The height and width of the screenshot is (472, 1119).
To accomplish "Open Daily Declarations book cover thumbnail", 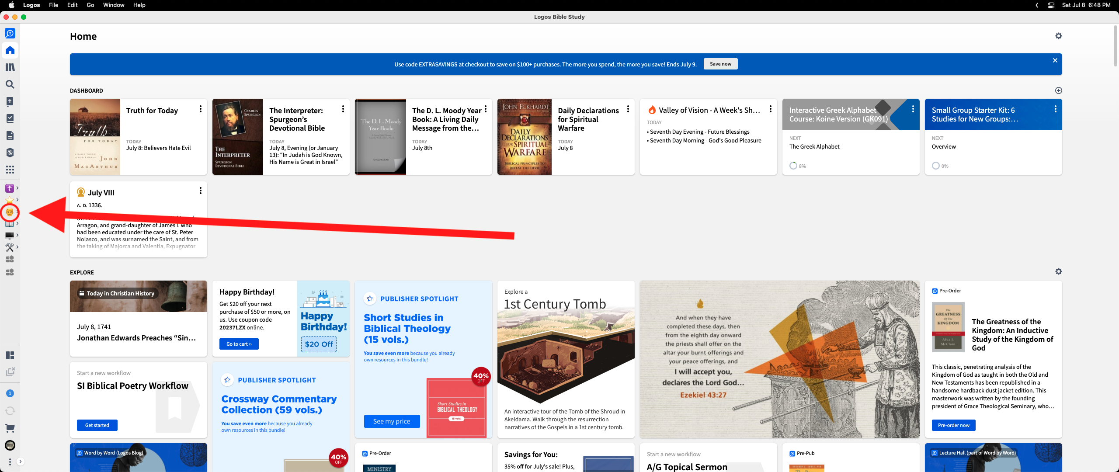I will [525, 137].
